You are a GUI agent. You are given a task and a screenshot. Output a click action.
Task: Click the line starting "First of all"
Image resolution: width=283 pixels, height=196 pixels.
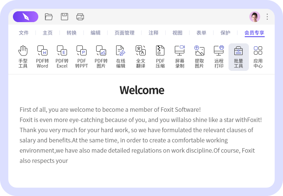pos(110,110)
